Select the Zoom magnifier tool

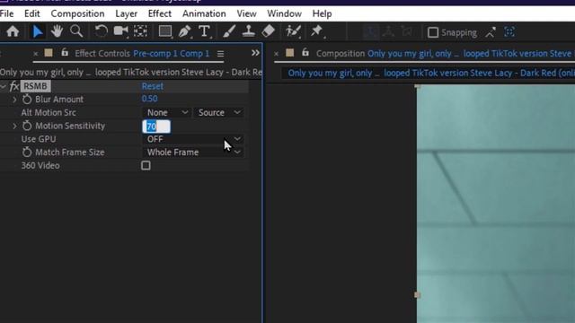76,31
